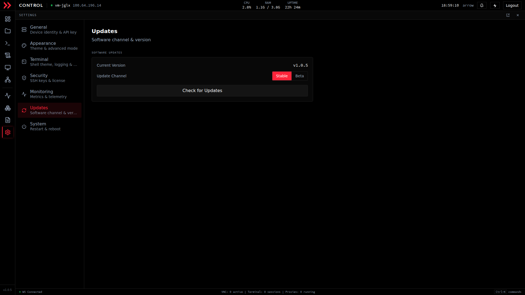Open the terminal prompt icon in sidebar

[8, 43]
